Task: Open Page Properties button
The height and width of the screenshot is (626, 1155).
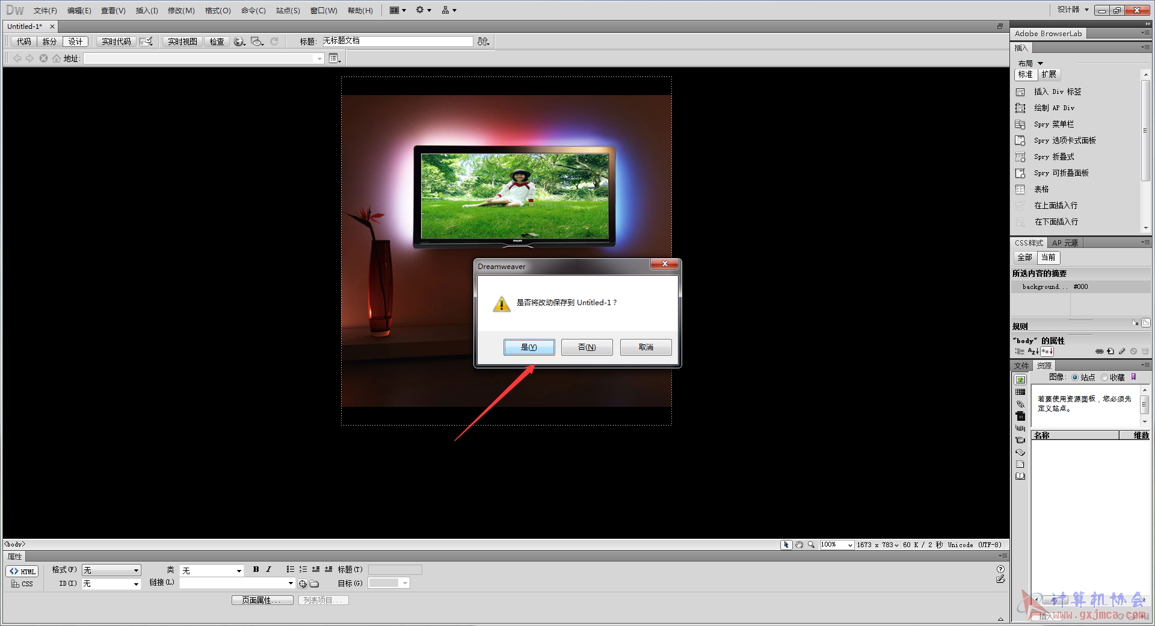Action: 262,600
